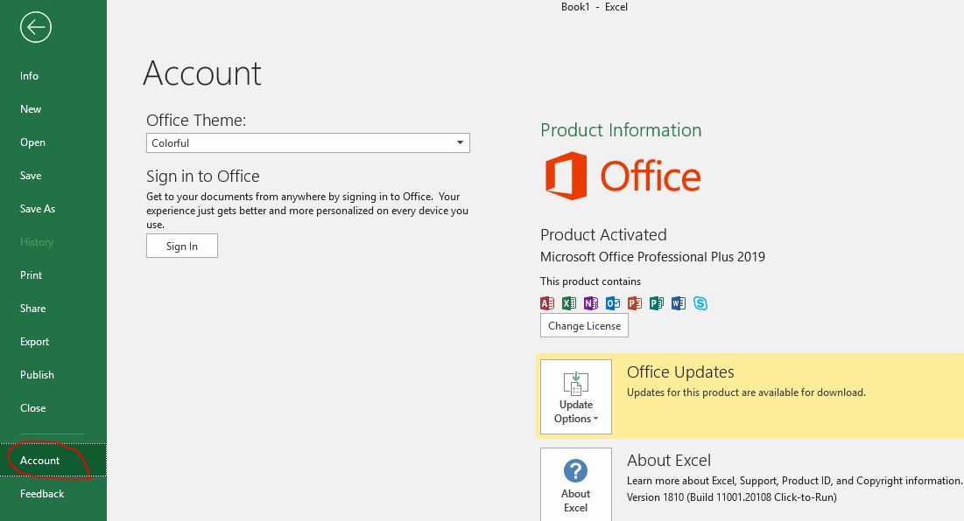Close the workbook via sidebar Close
Viewport: 964px width, 521px height.
[x=32, y=408]
